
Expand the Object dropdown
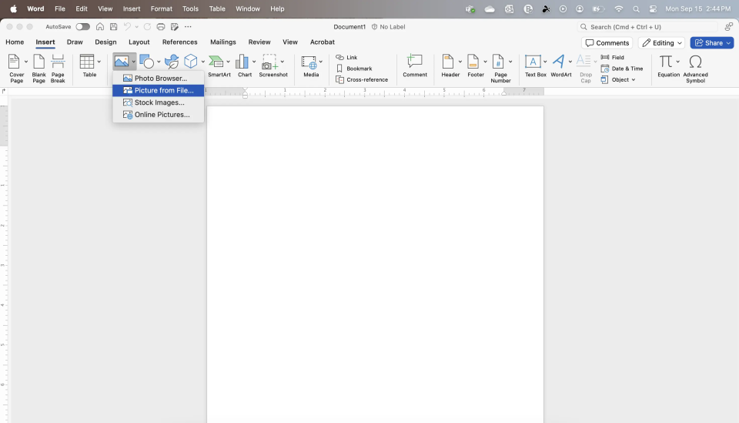(633, 79)
